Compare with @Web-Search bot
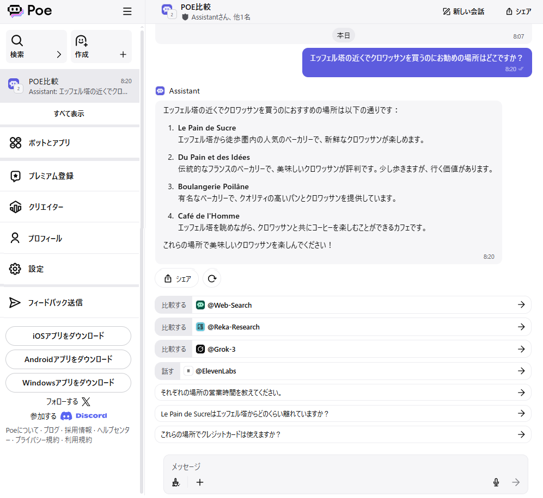The height and width of the screenshot is (498, 543). point(343,305)
